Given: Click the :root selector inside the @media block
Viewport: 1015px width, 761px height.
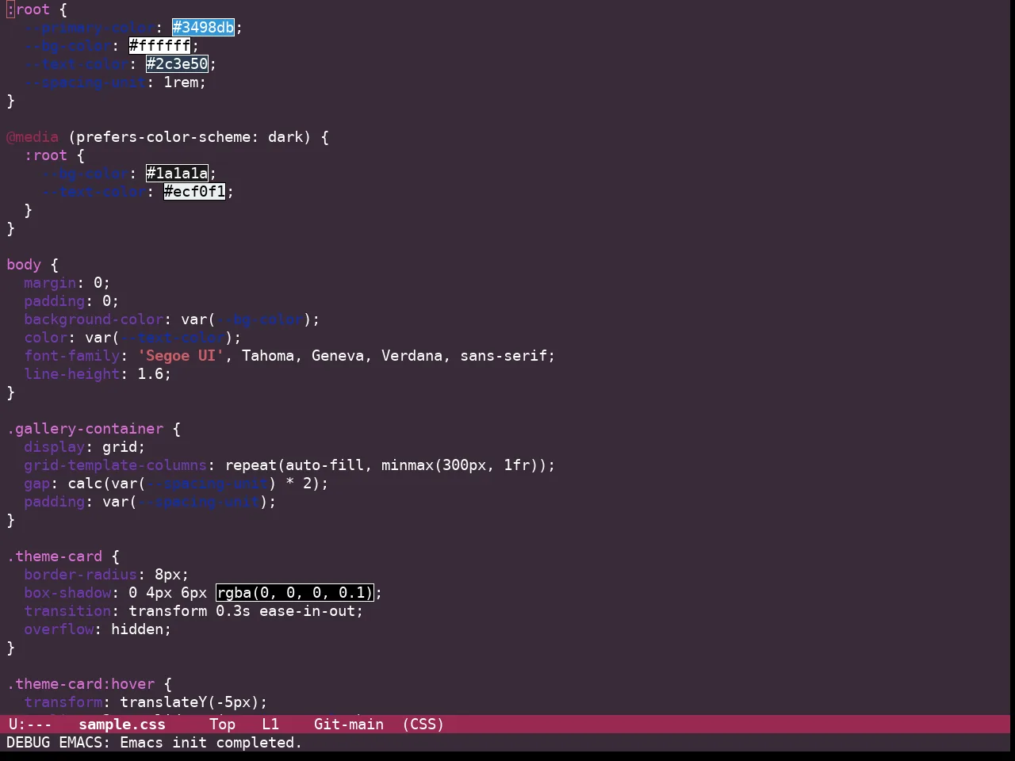Looking at the screenshot, I should [x=45, y=155].
